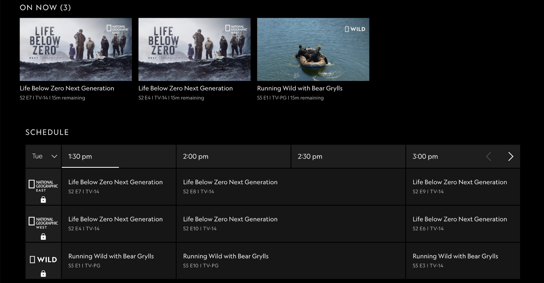
Task: Open Life Below Zero thumbnail on Nat Geo West
Action: click(x=194, y=50)
